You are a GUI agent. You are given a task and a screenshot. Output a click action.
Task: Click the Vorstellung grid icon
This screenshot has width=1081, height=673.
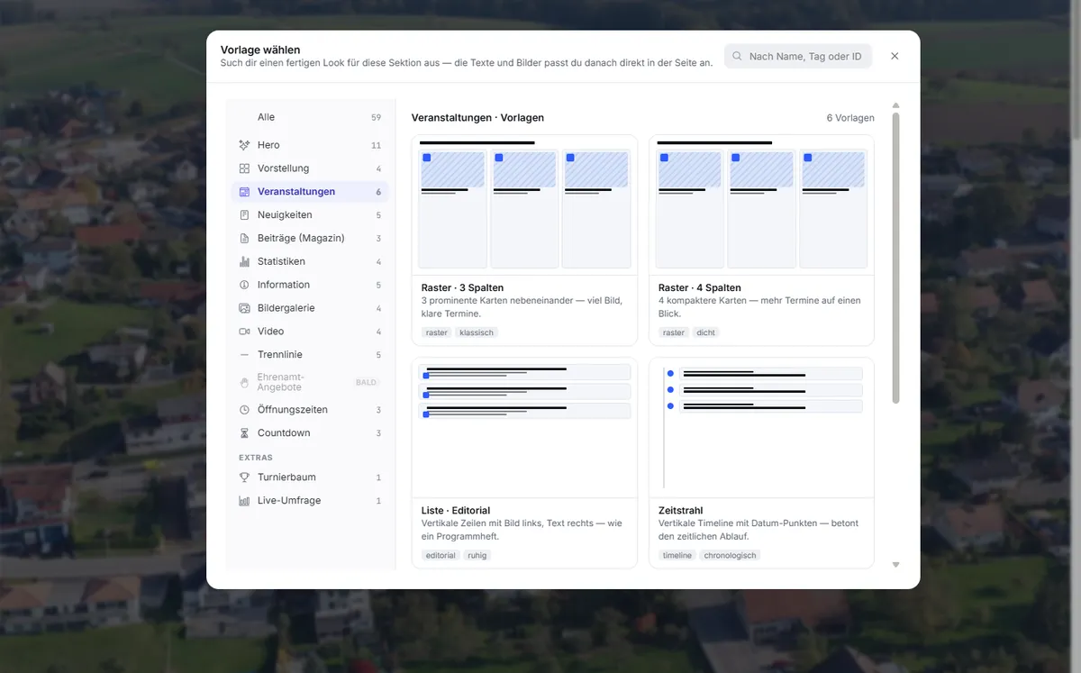(x=244, y=168)
